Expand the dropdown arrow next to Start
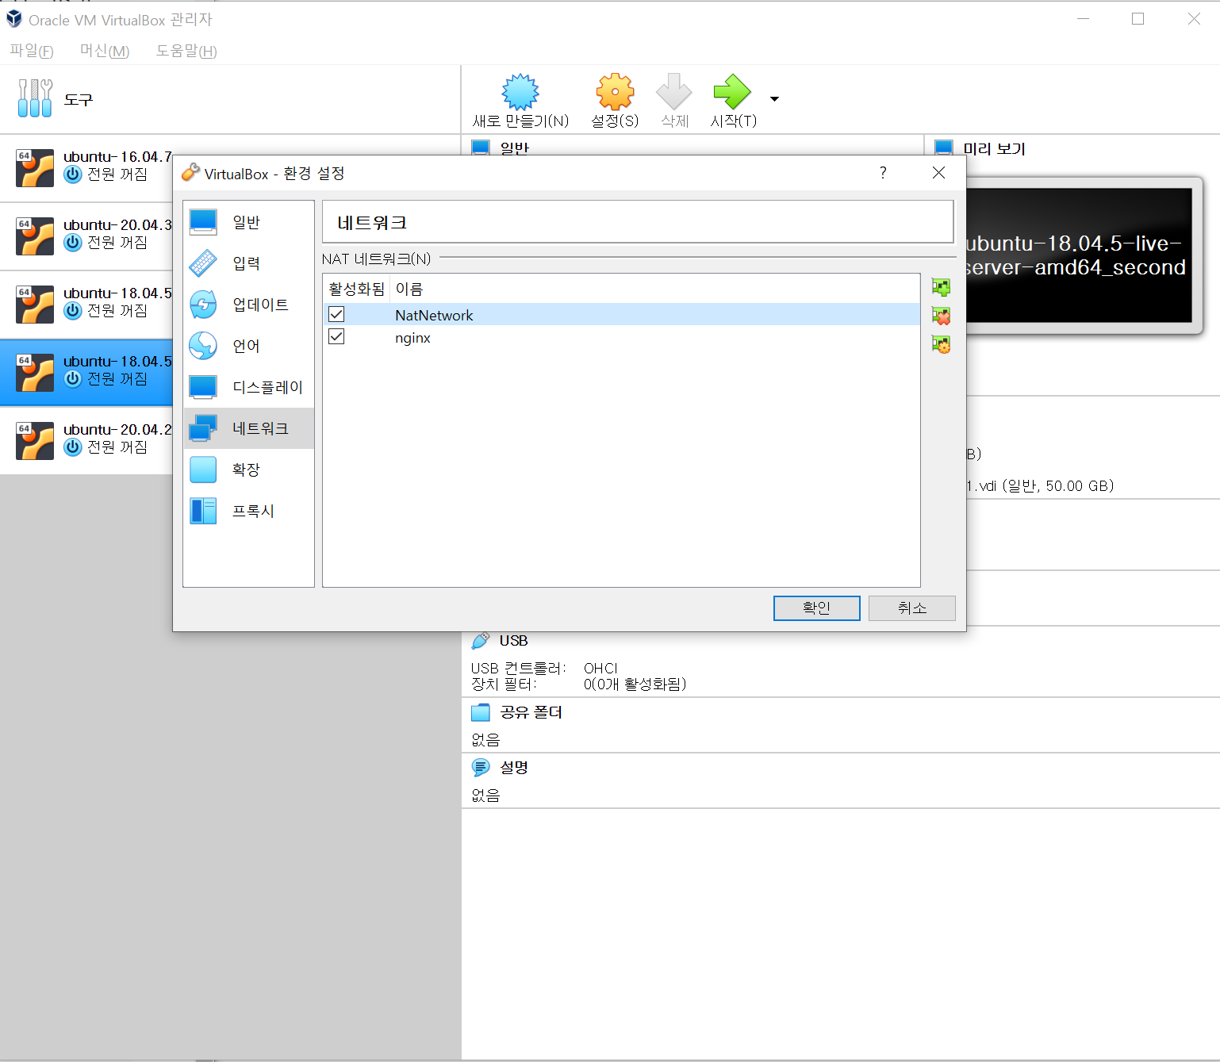 (x=775, y=99)
